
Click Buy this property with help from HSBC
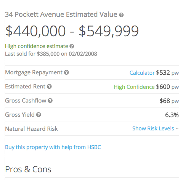tap(53, 147)
